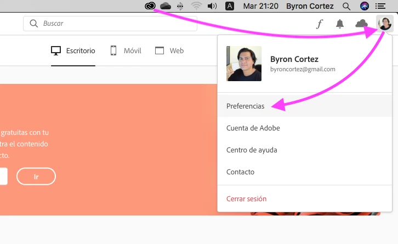Click the Byron Cortez profile photo in menu
Image resolution: width=398 pixels, height=244 pixels.
pyautogui.click(x=244, y=64)
